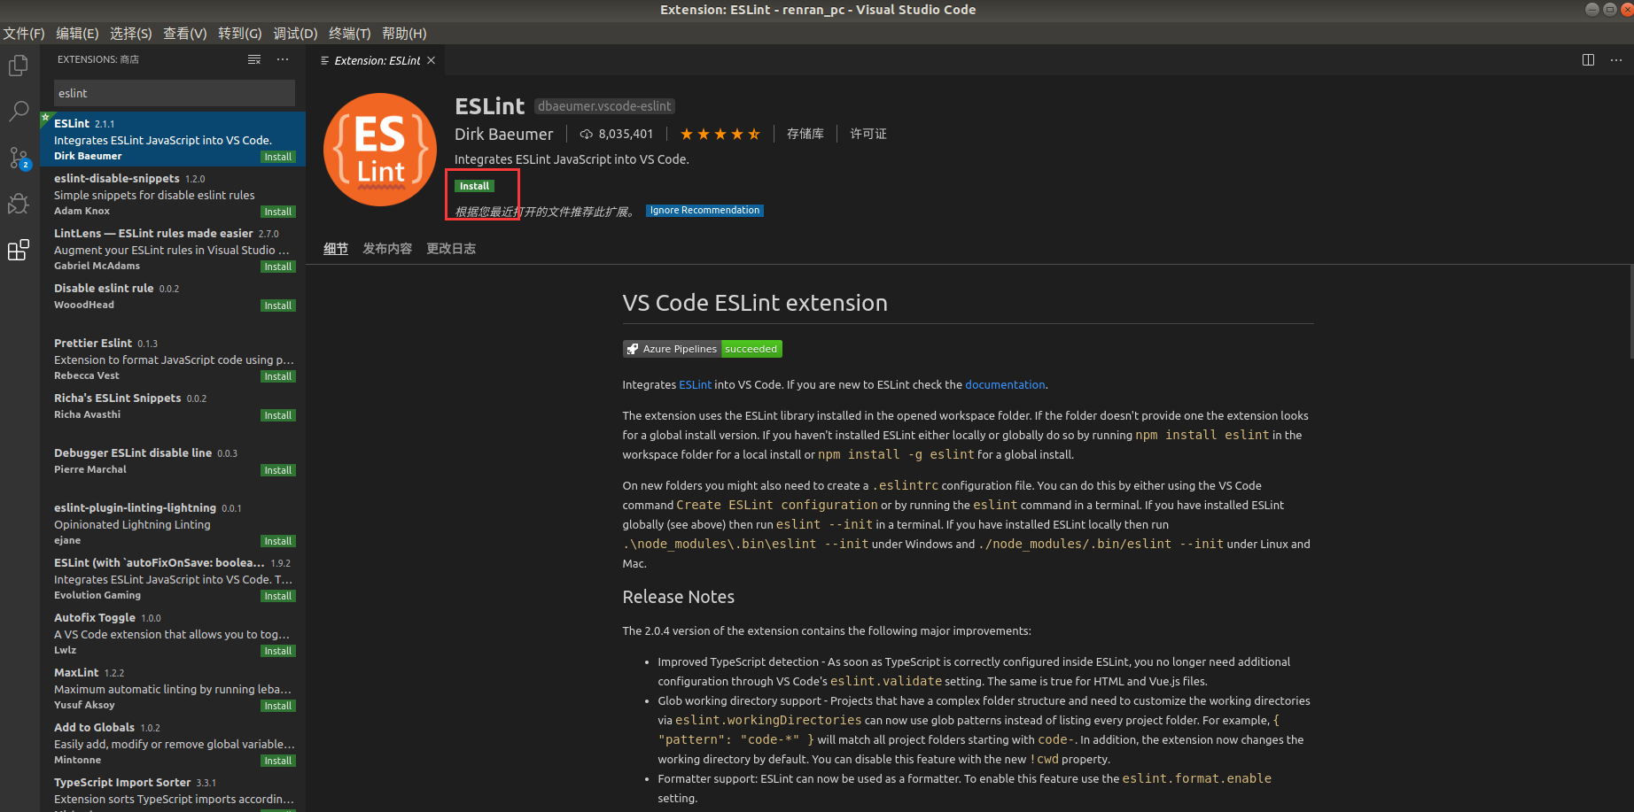Open the documentation link
The image size is (1634, 812).
[1005, 385]
